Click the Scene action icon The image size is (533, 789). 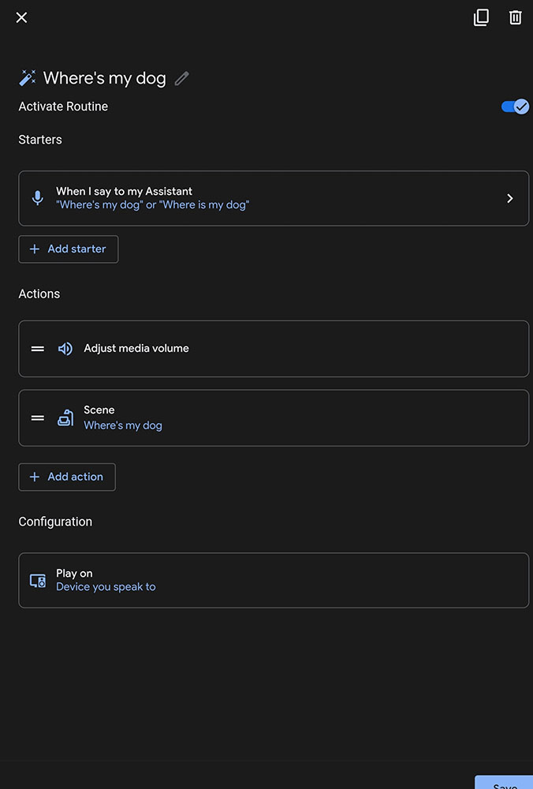[x=65, y=418]
